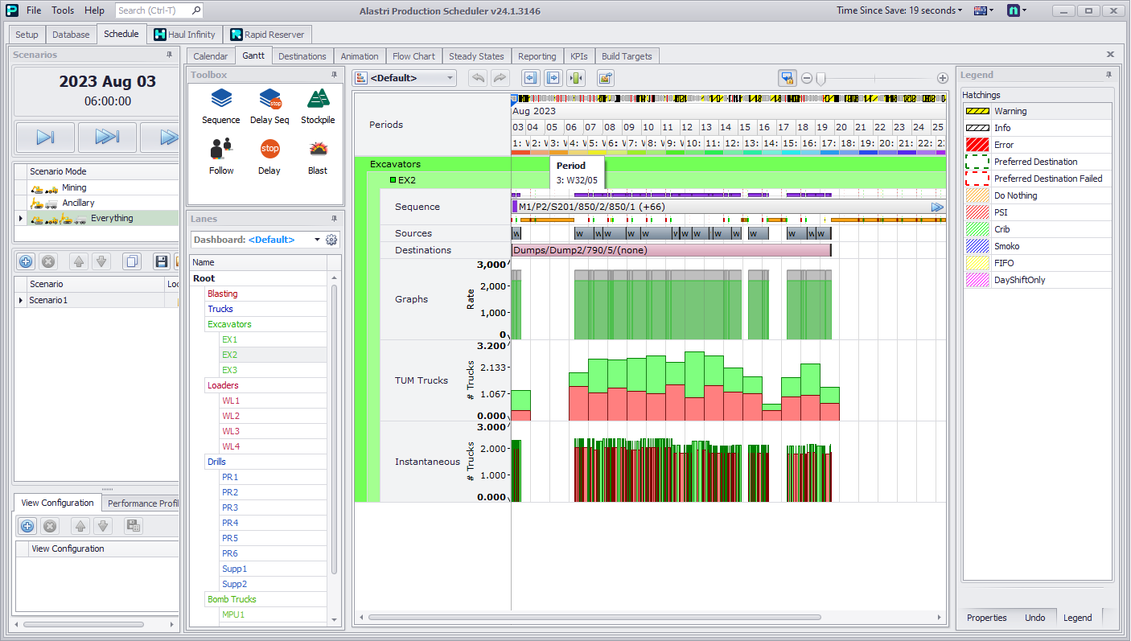The height and width of the screenshot is (641, 1131).
Task: Click the Gantt zoom slider handle
Action: pyautogui.click(x=820, y=78)
